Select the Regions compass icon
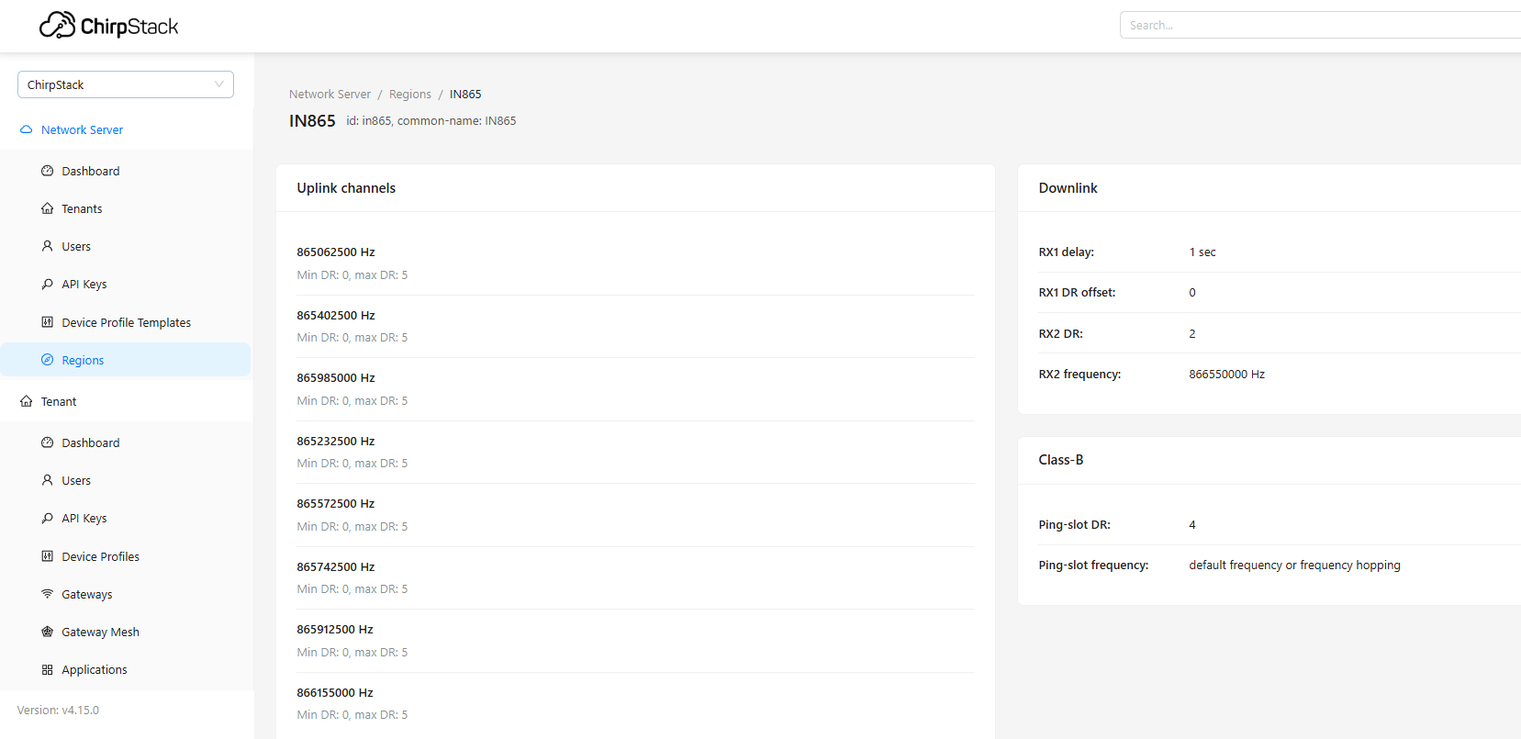 pos(48,360)
